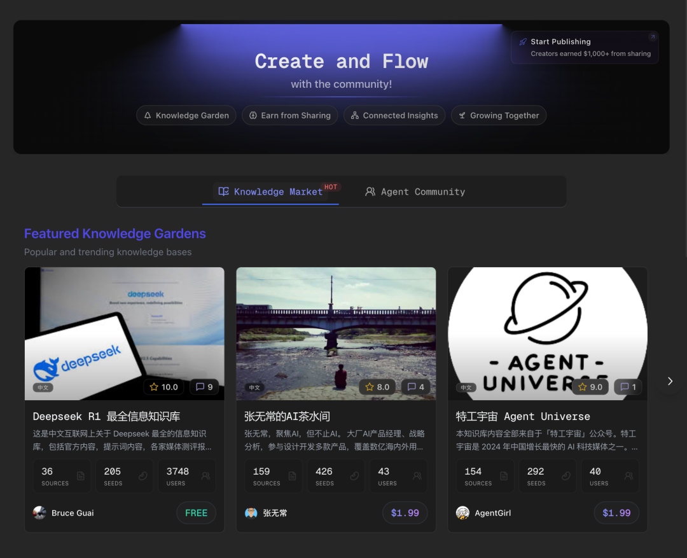Select the Connected Insights pill

click(x=394, y=115)
